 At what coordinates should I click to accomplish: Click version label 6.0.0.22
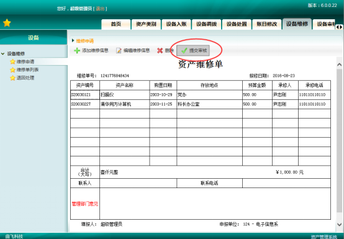tap(322, 6)
